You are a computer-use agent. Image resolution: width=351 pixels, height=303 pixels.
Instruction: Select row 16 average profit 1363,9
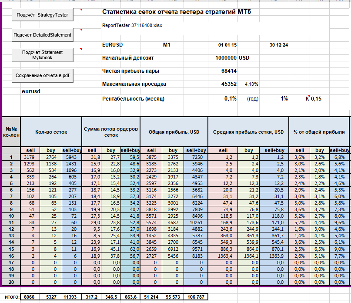(x=274, y=256)
